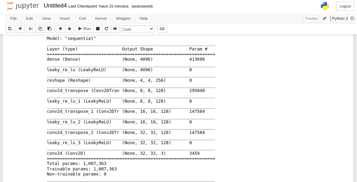Viewport: 357px width, 182px height.
Task: Click the Logout button
Action: click(x=345, y=6)
